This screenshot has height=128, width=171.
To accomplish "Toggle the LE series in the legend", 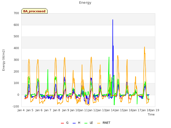I will click(x=89, y=123).
